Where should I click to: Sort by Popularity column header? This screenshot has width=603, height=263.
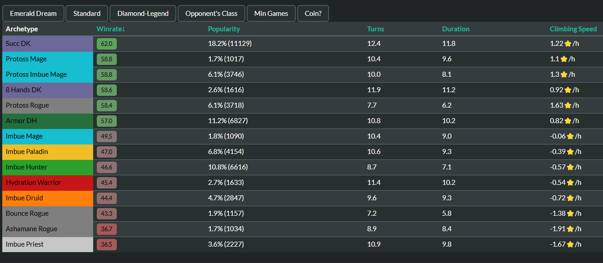pos(224,29)
